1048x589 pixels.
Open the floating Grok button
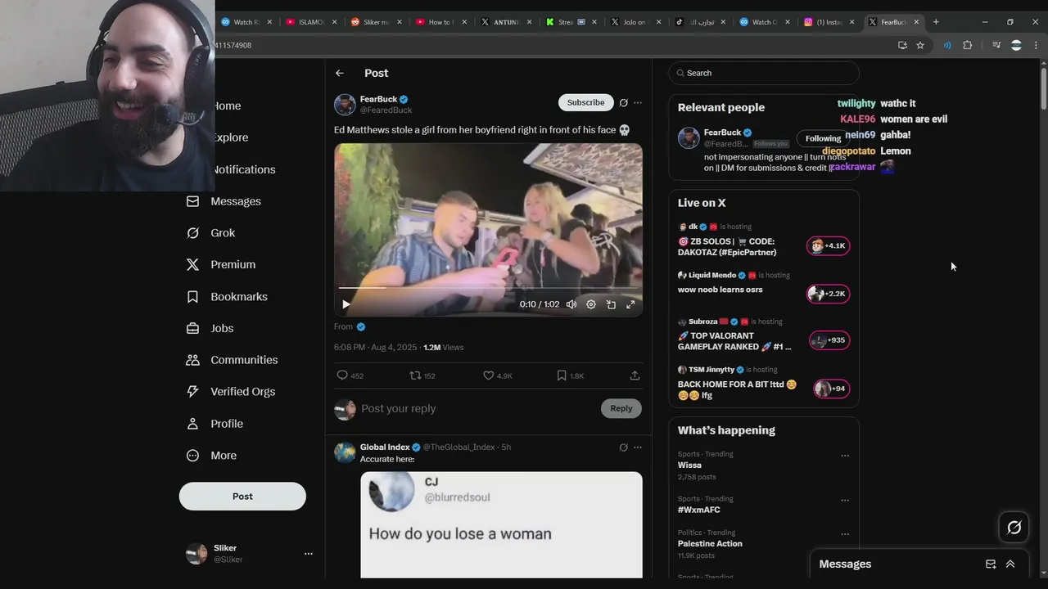coord(1014,528)
